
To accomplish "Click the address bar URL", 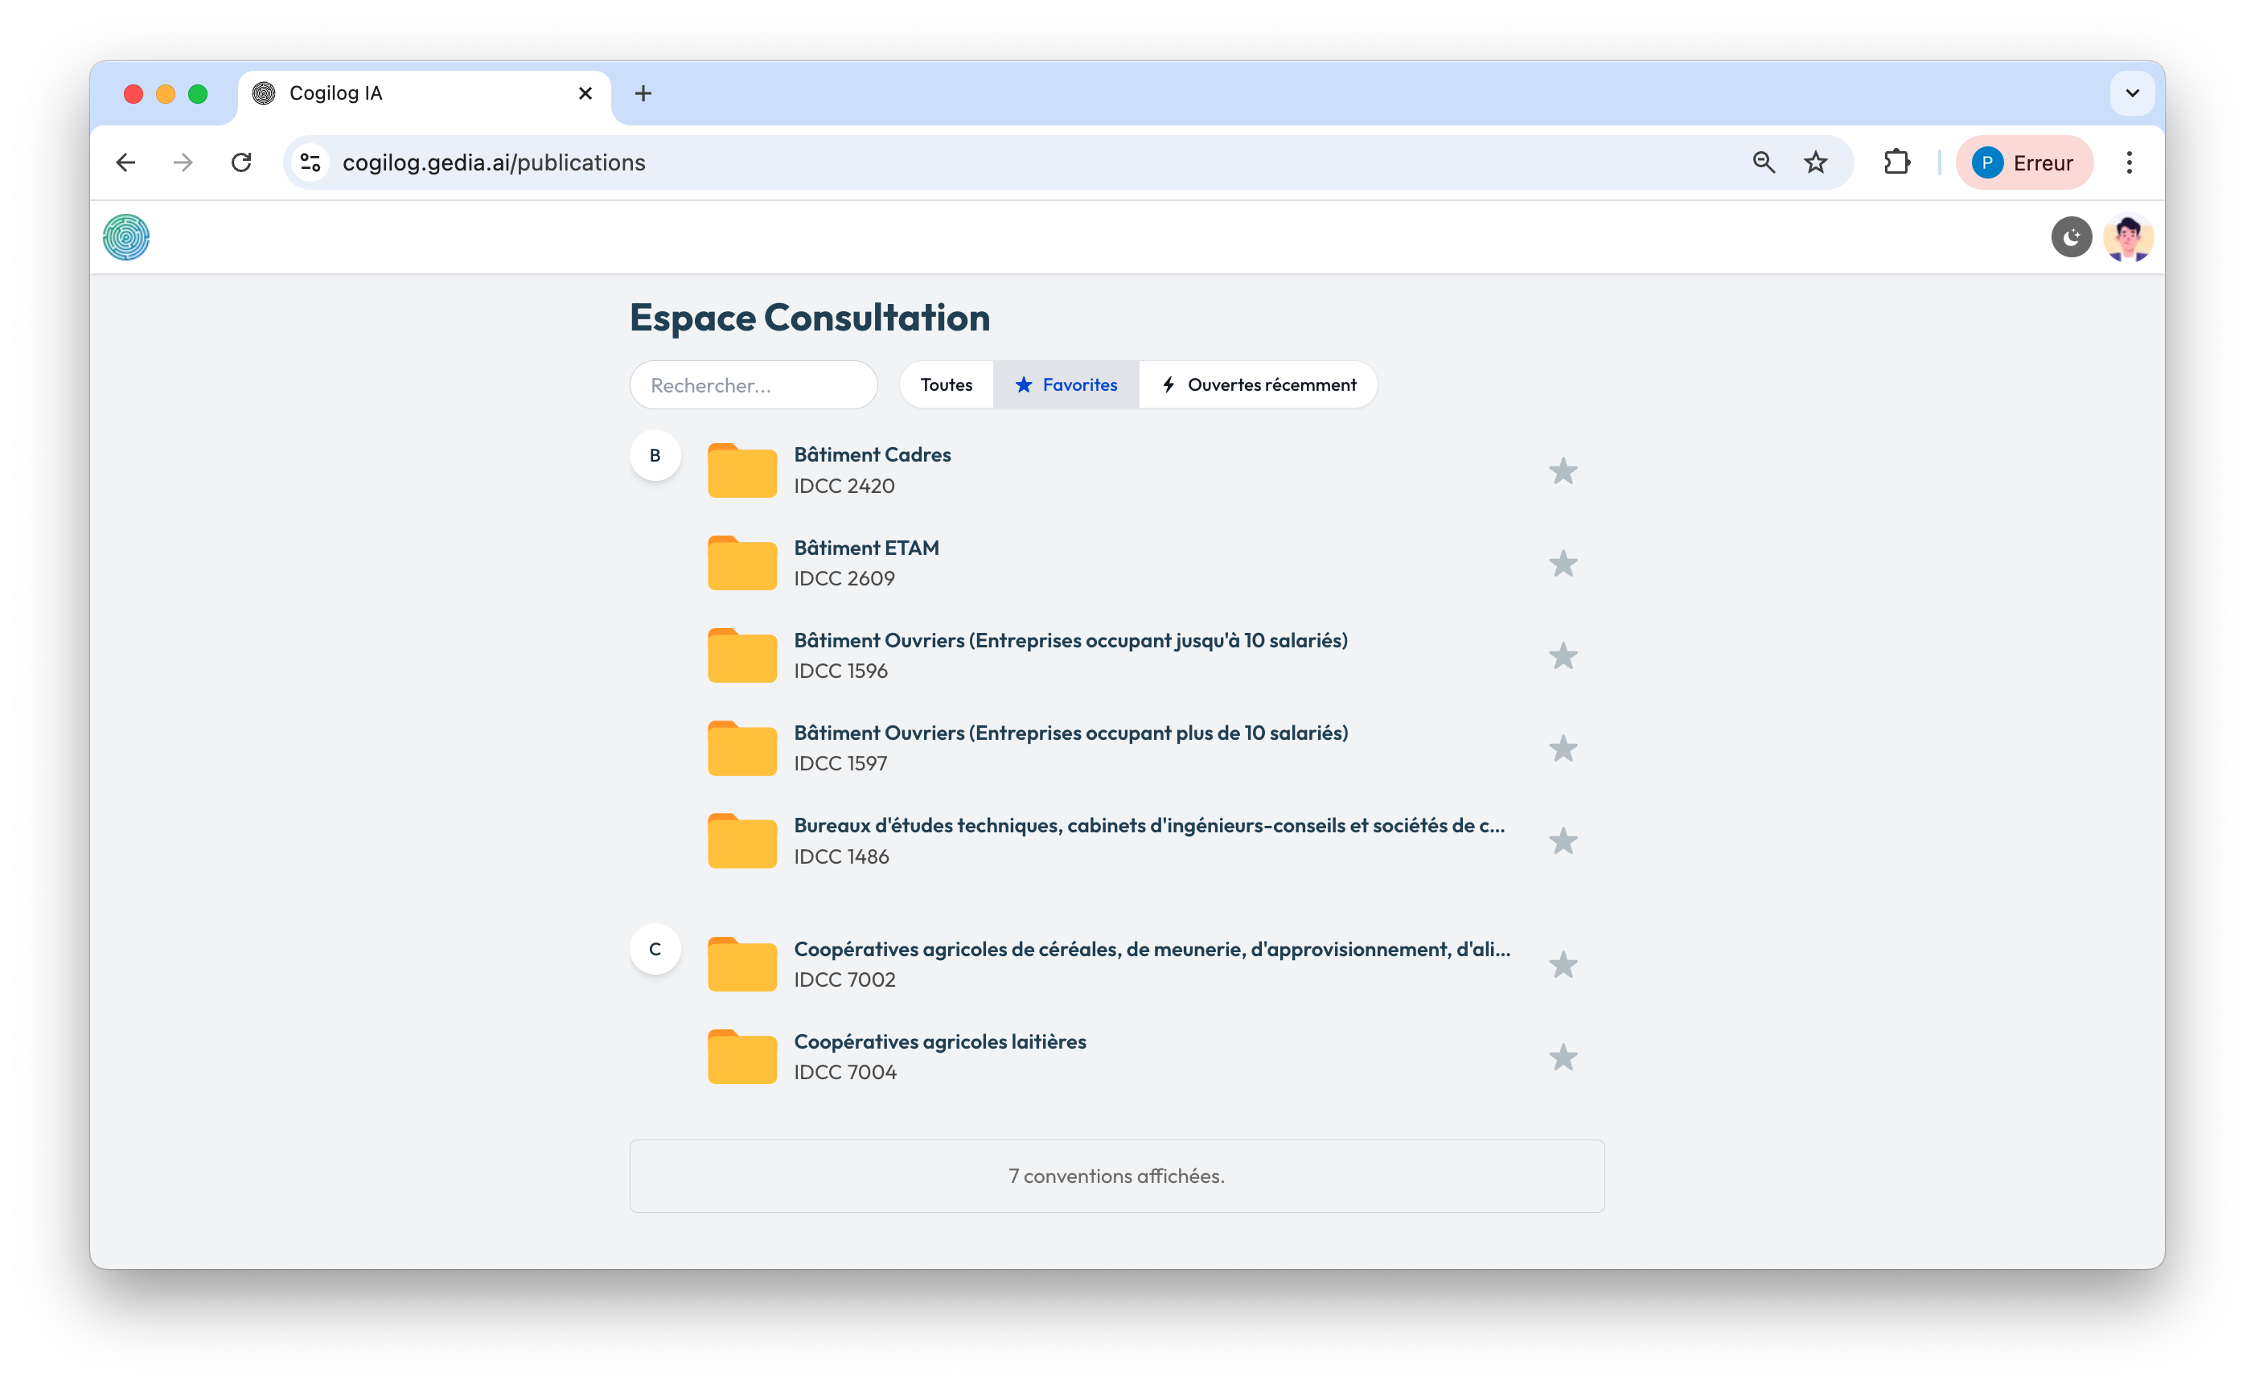I will point(494,162).
